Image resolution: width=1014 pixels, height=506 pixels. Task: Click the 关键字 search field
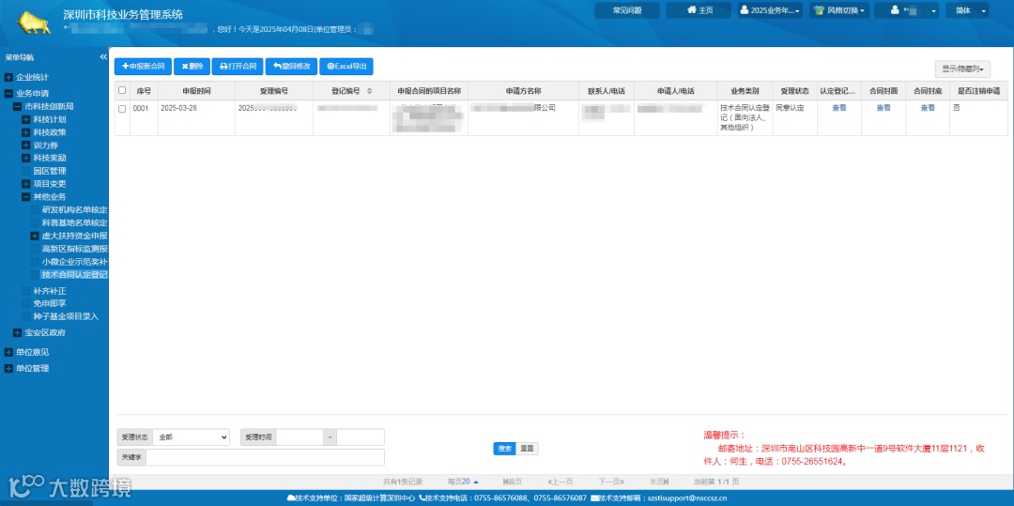[x=265, y=457]
